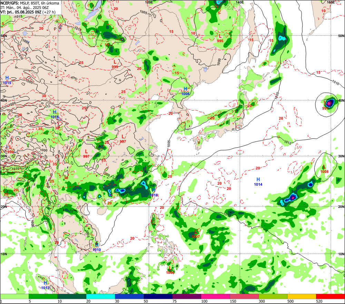Click the 120E longitude label
Image resolution: width=345 pixels, height=304 pixels.
point(149,2)
